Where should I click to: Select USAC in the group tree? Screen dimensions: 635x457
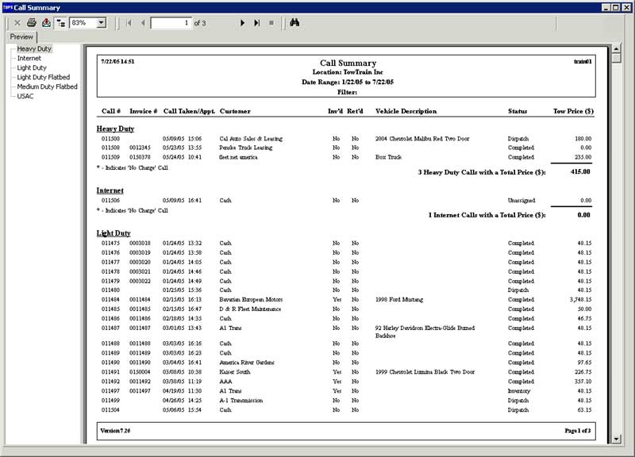pos(25,96)
